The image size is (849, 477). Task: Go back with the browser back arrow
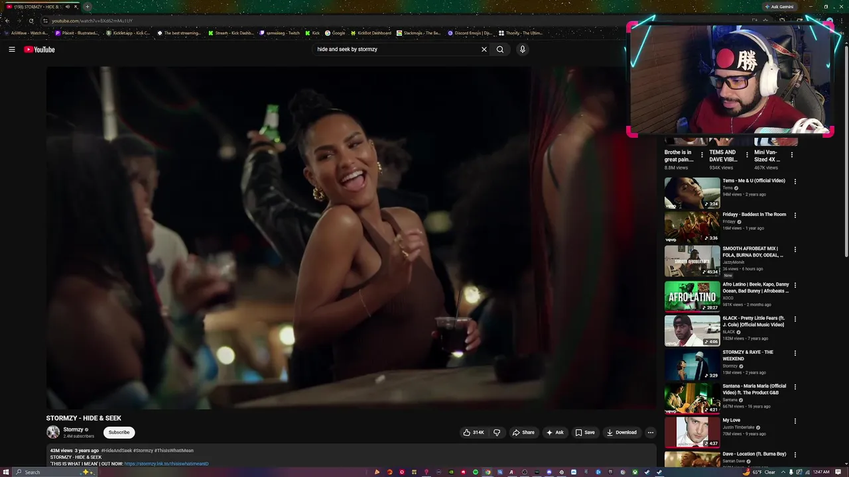tap(7, 21)
